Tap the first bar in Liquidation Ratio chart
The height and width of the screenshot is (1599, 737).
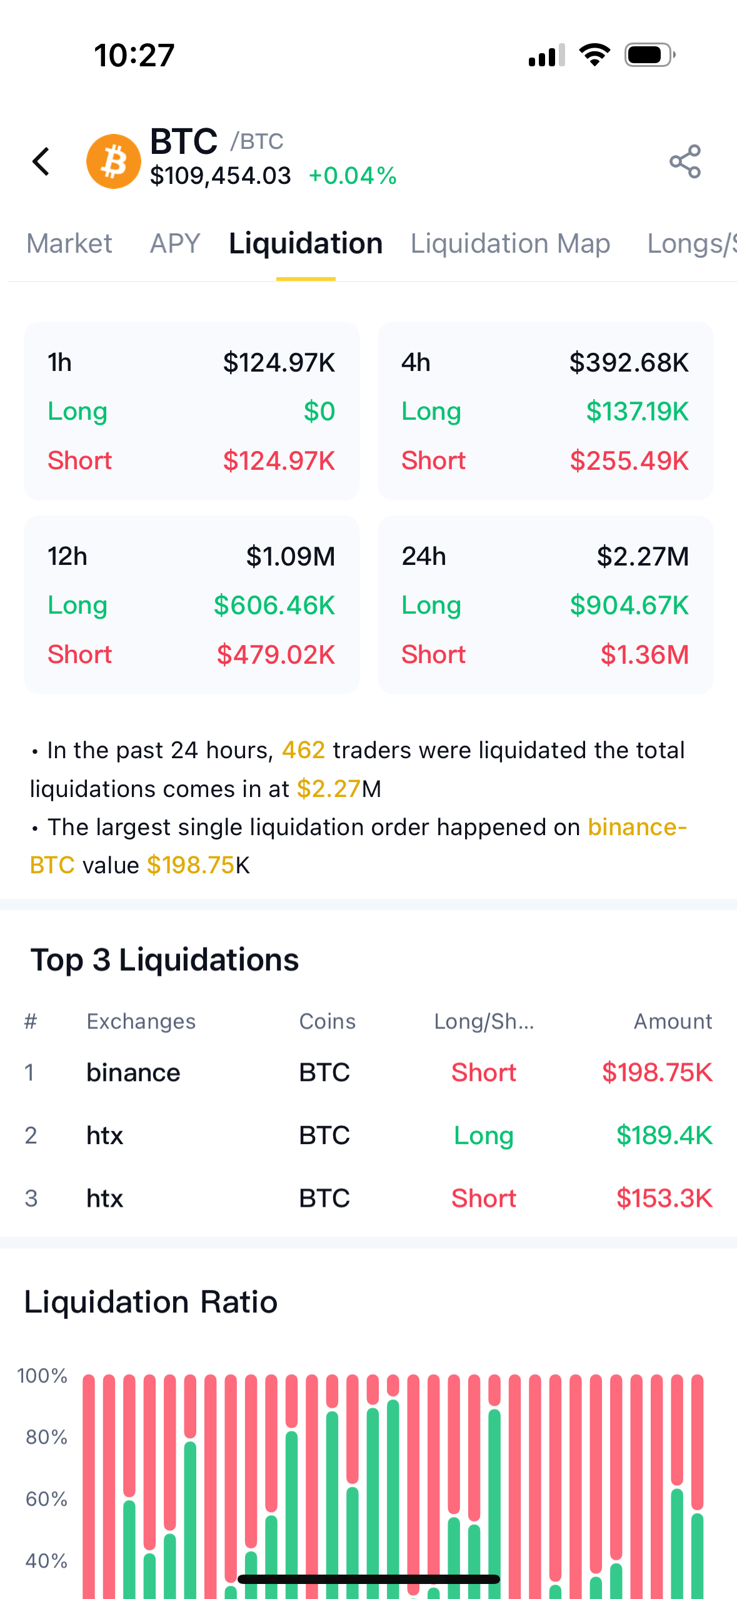pos(89,1483)
